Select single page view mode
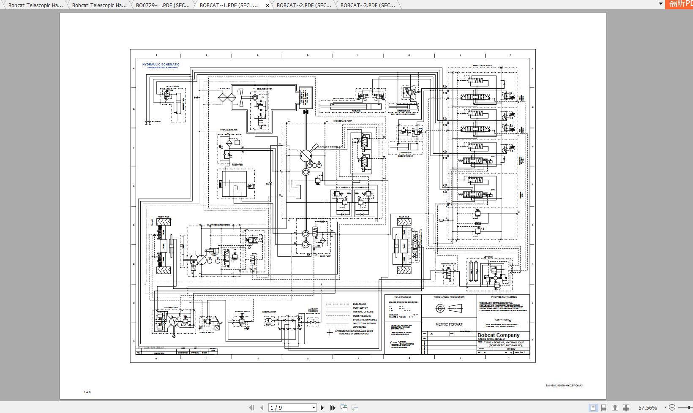 (593, 408)
